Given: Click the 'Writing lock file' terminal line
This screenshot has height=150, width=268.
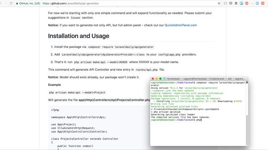Looking at the screenshot, I should tap(162, 104).
